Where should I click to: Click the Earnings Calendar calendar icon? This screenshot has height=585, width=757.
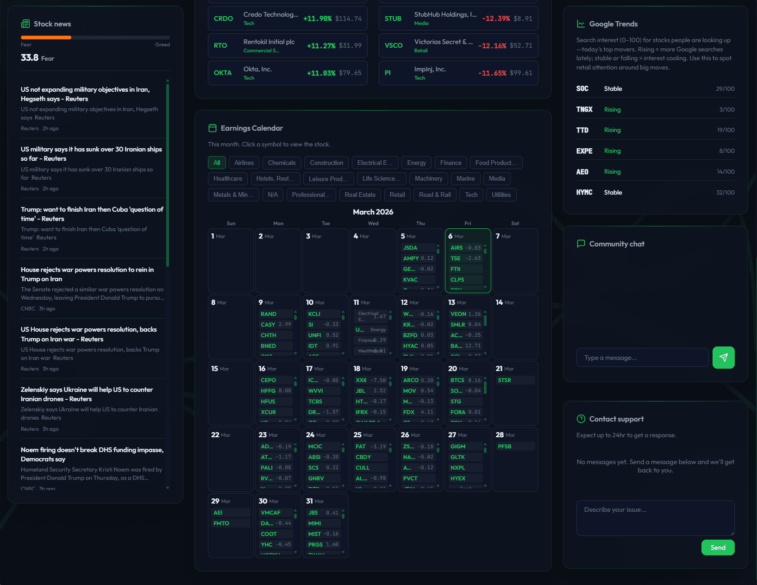pos(213,128)
